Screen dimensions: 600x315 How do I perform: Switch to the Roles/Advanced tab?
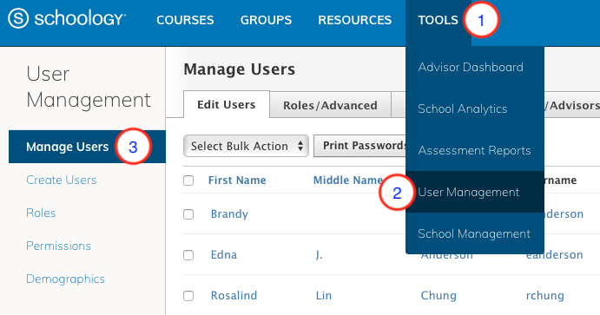[330, 105]
